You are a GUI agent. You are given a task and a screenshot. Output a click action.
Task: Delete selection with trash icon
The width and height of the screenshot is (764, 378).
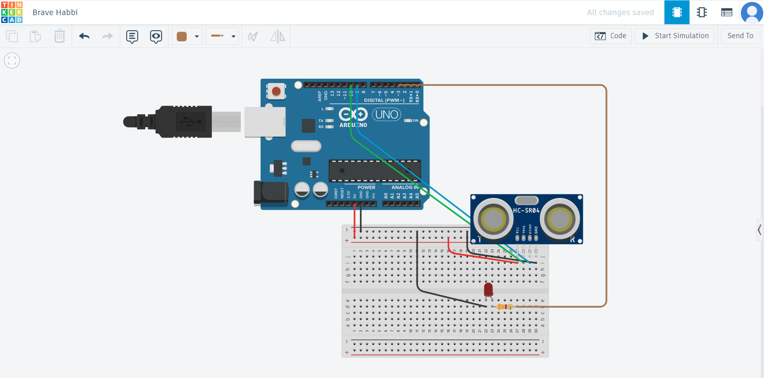tap(59, 36)
